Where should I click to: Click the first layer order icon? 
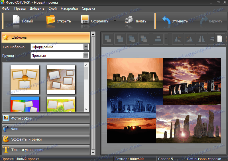coord(108,39)
